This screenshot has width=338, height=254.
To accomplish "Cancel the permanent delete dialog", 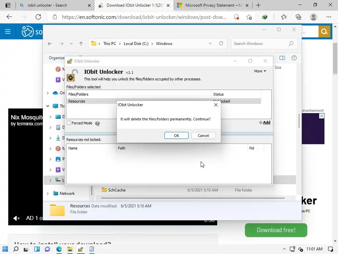I will pos(203,135).
